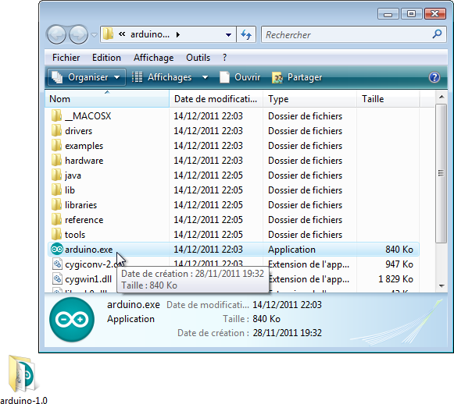Click the scroll down arrow
Image resolution: width=454 pixels, height=404 pixels.
(x=441, y=286)
